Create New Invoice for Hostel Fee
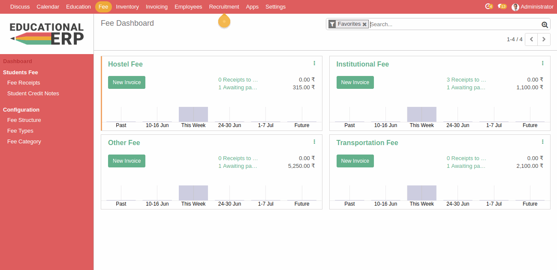Viewport: 557px width, 270px height. tap(126, 82)
